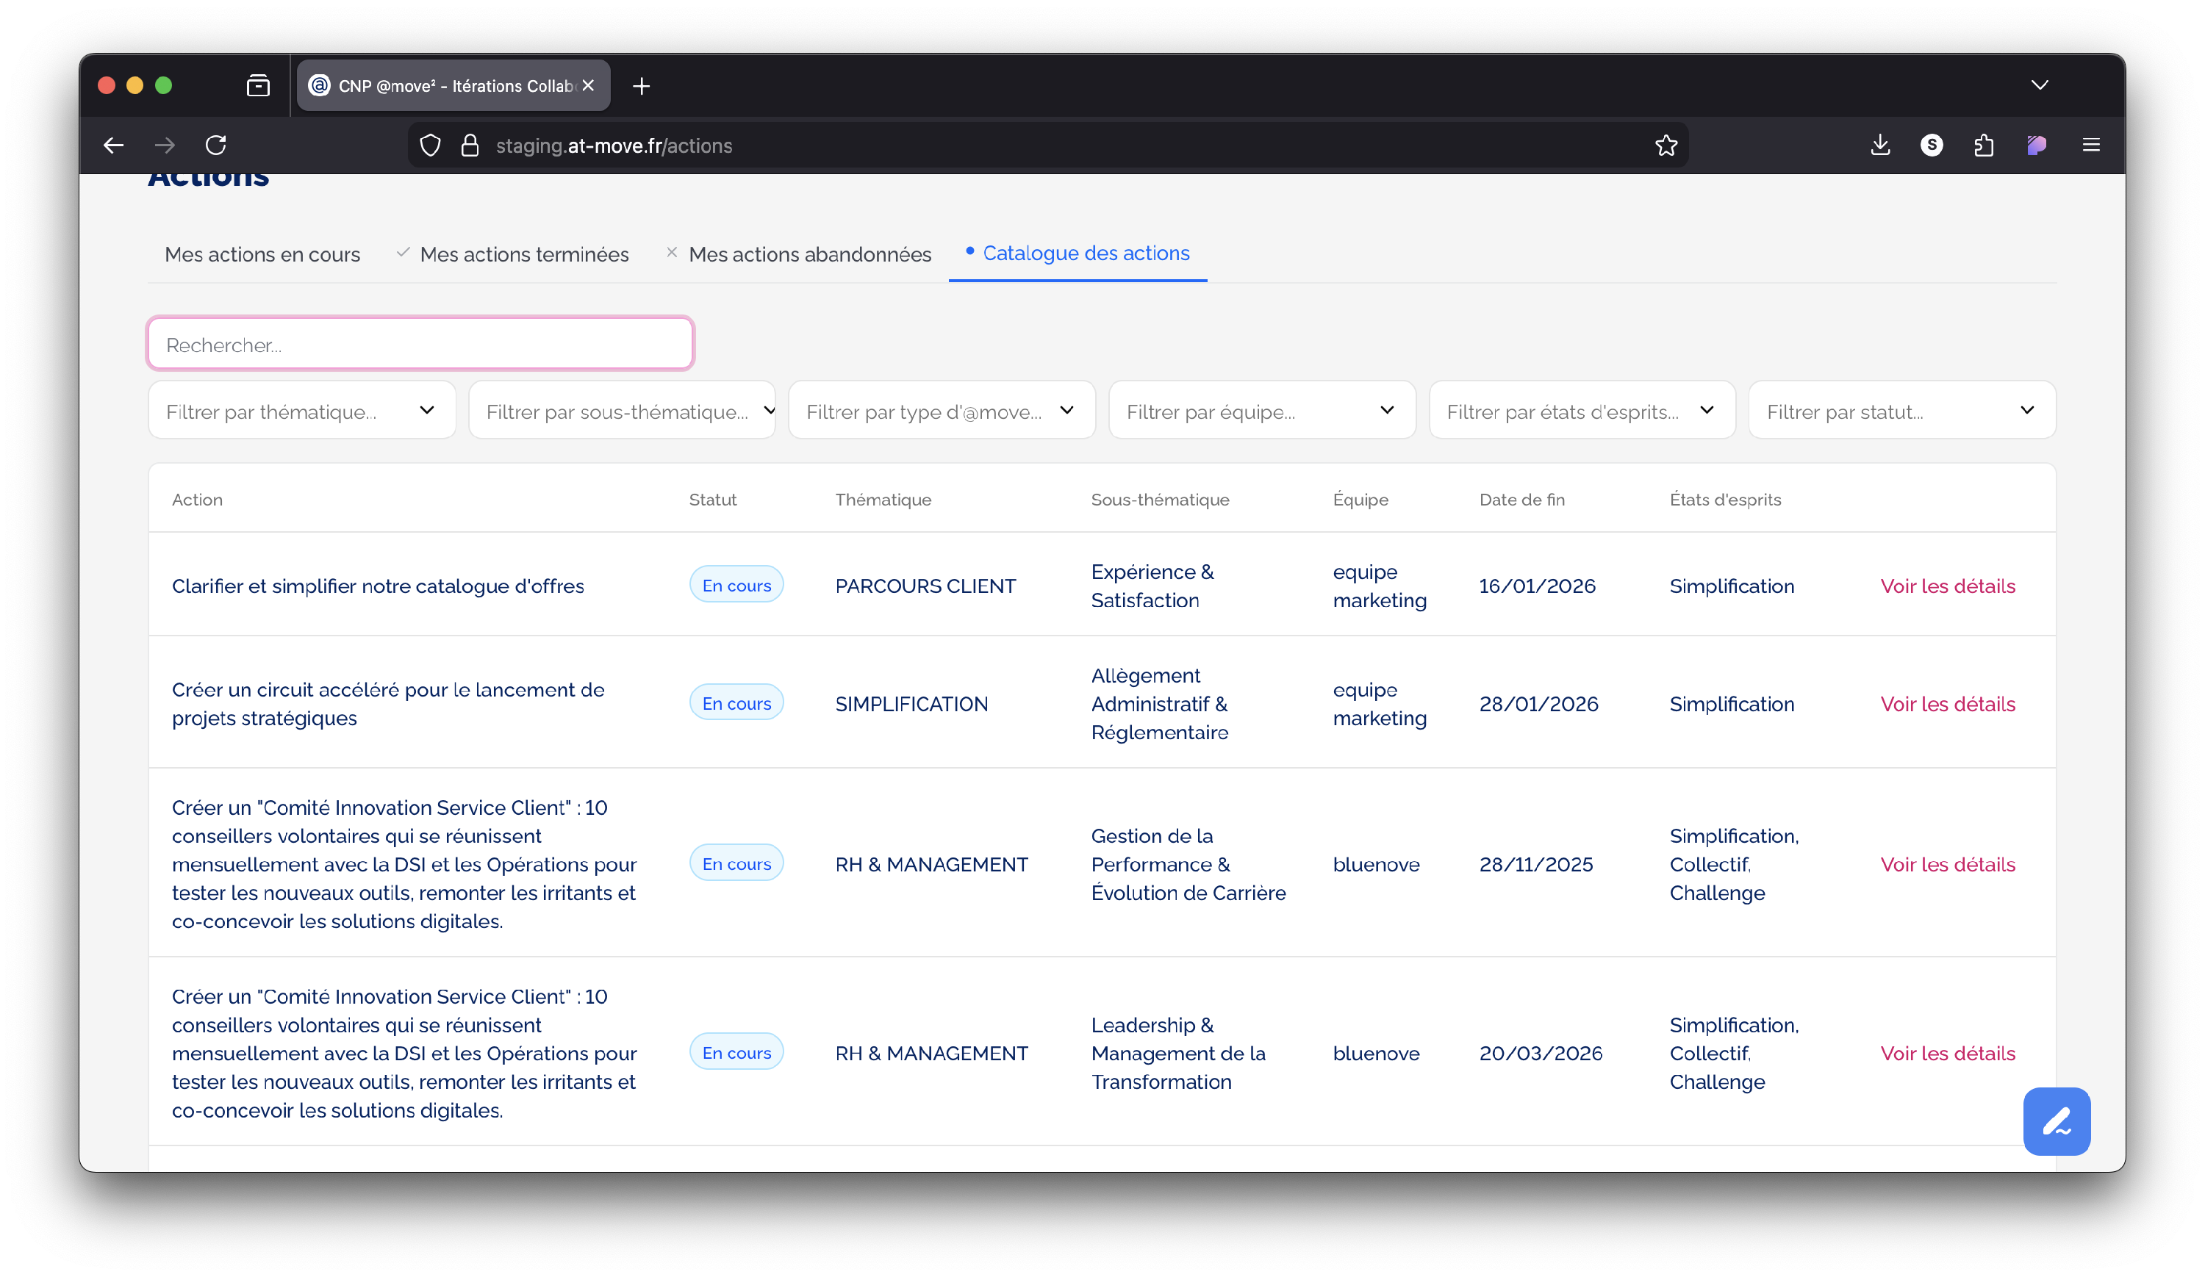
Task: Open the Filtrer par statut dropdown
Action: (1901, 410)
